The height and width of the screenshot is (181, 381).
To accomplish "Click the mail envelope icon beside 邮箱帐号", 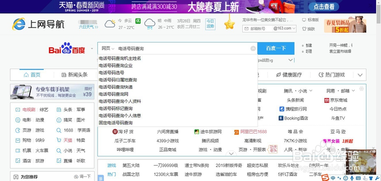I will click(247, 28).
